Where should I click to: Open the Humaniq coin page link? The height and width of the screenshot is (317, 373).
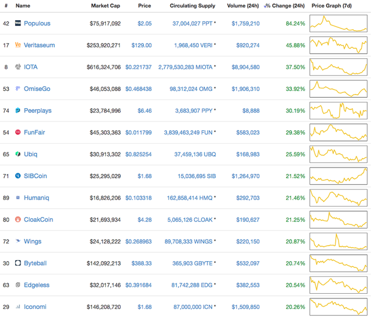[x=36, y=198]
